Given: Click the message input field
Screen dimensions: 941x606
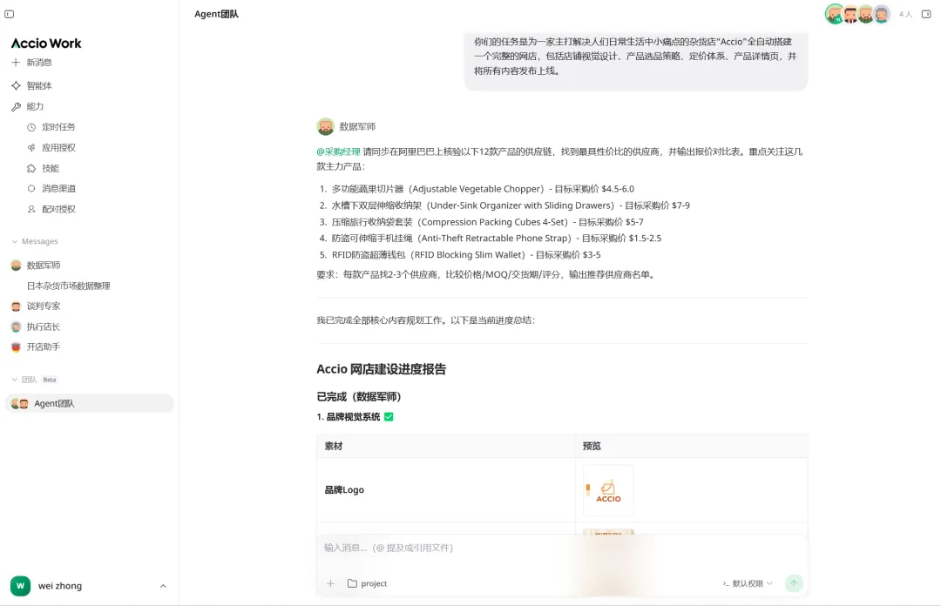Looking at the screenshot, I should [x=562, y=548].
